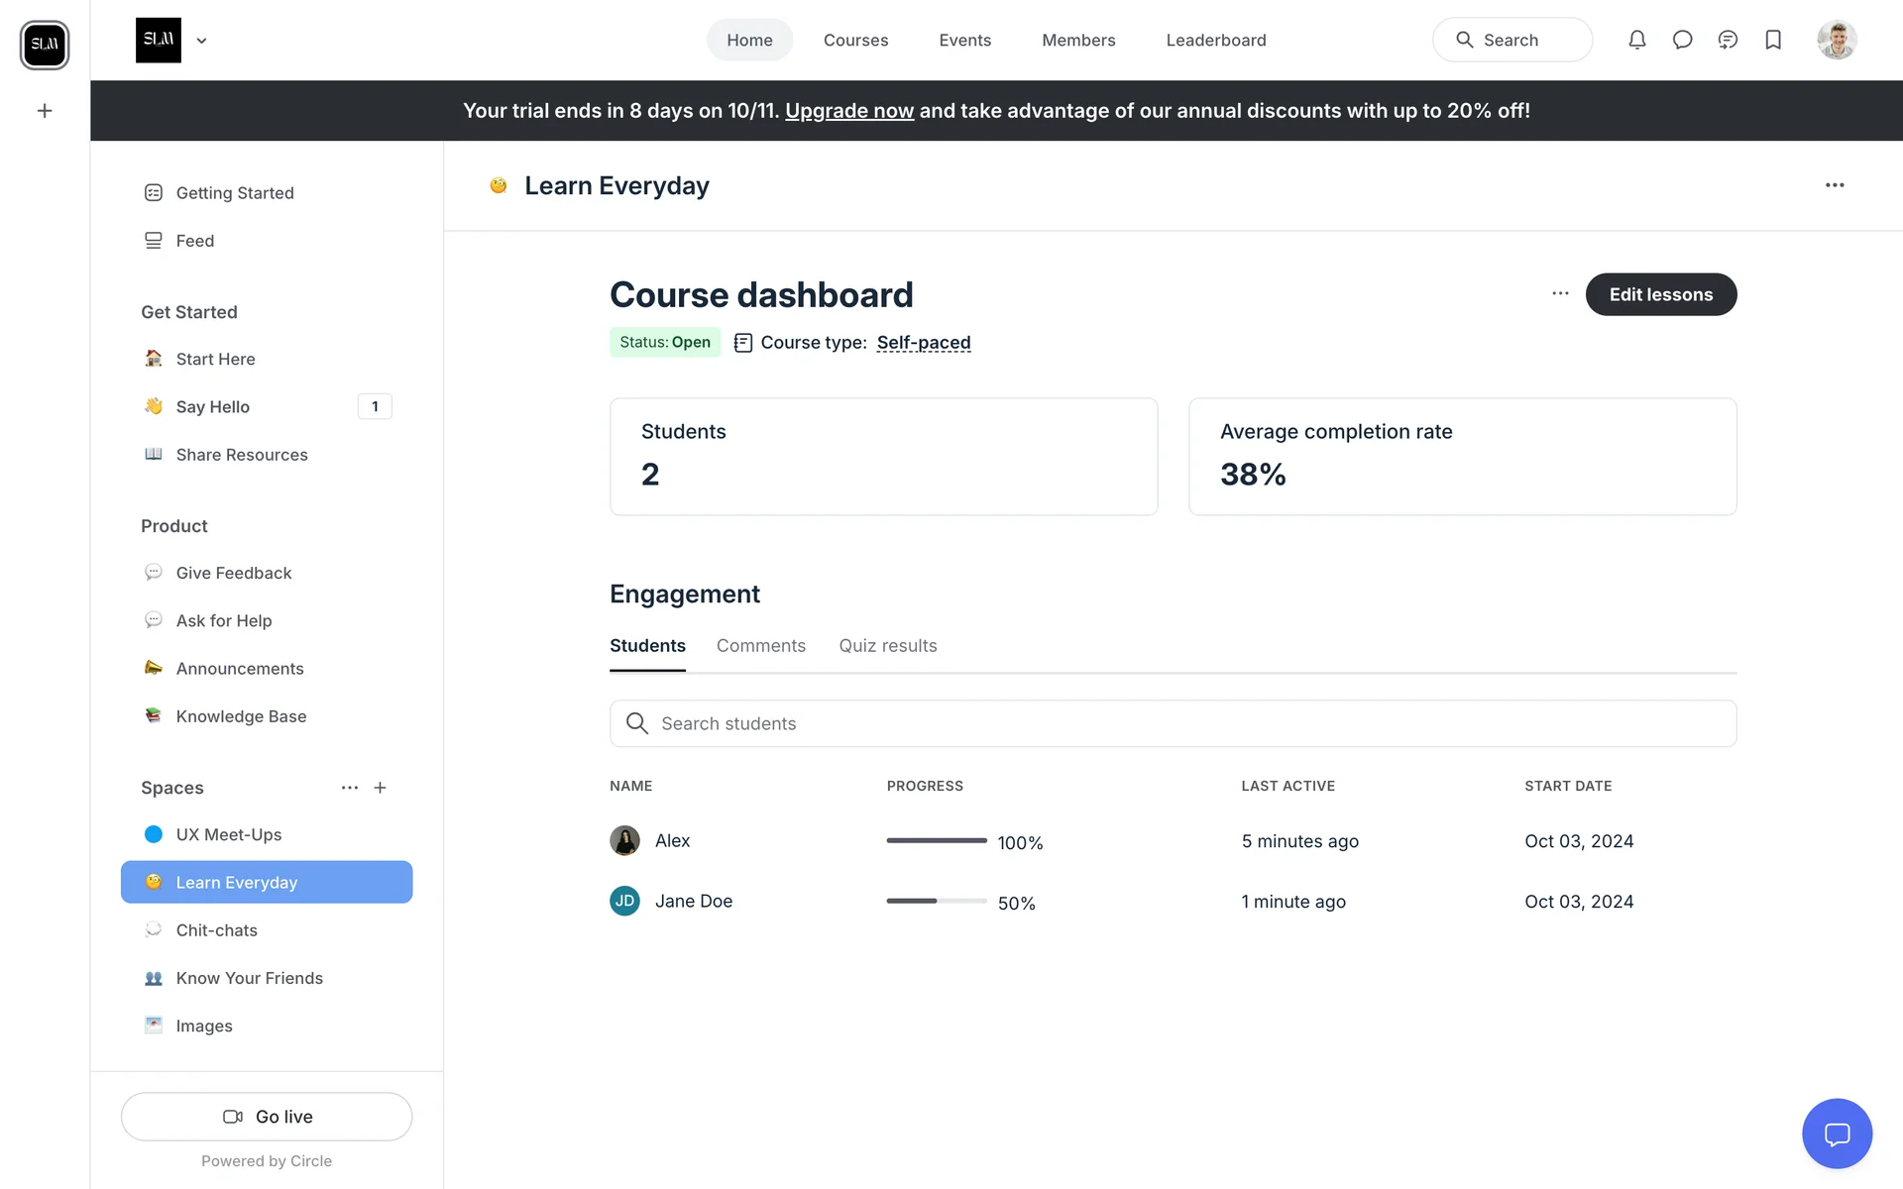Open Learn Everyday space options menu
The height and width of the screenshot is (1189, 1903).
click(x=1835, y=185)
